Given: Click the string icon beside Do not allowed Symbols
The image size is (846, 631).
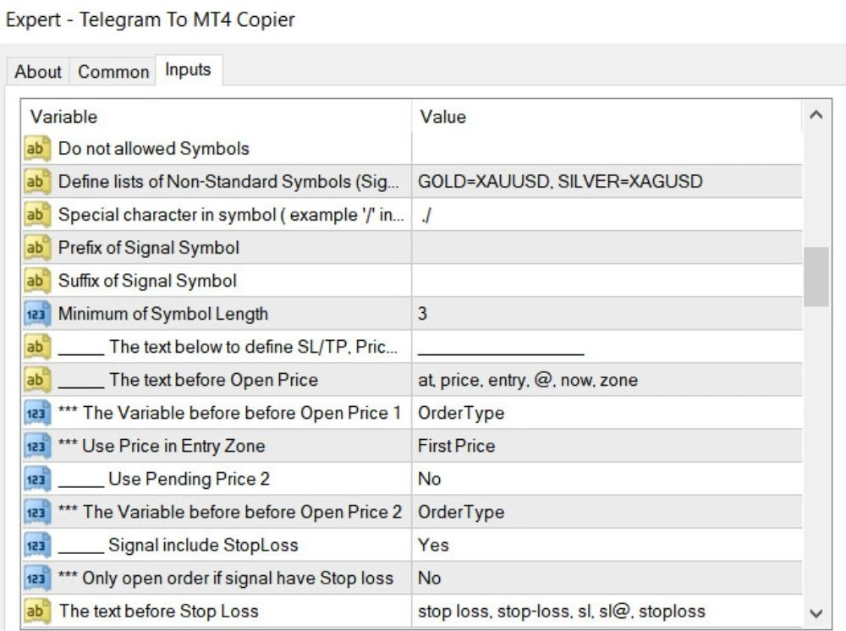Looking at the screenshot, I should point(36,148).
